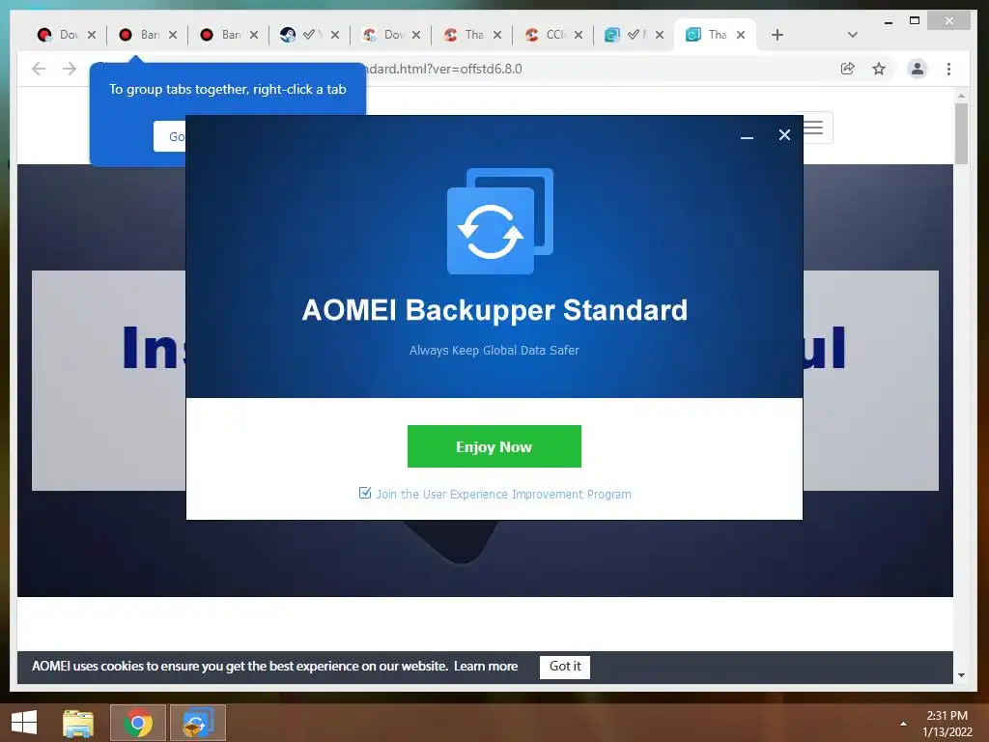Switch to the third tab labeled Ban
The image size is (989, 742).
tap(221, 35)
